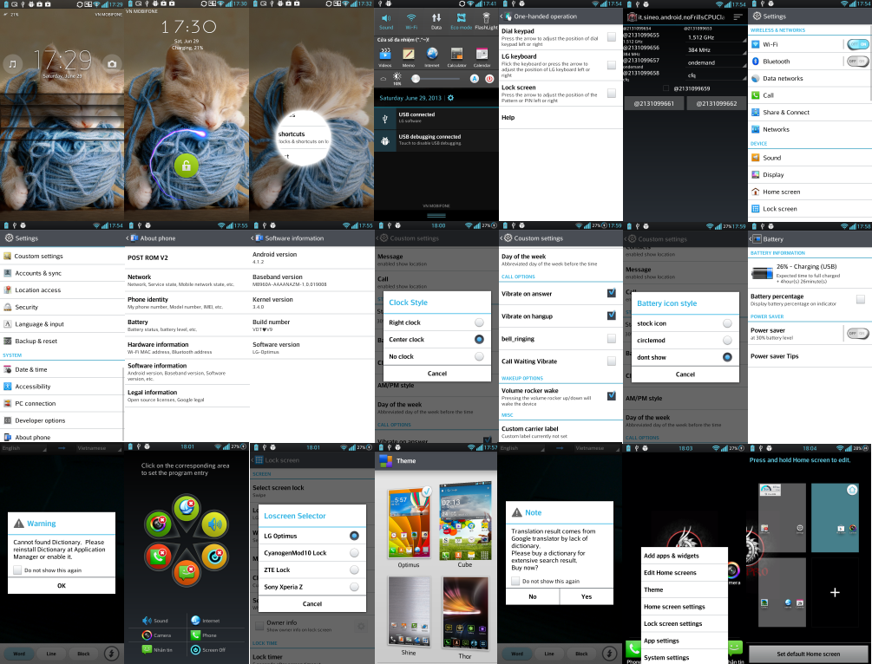This screenshot has width=872, height=664.
Task: Check the LG keyboard checkbox
Action: click(x=611, y=65)
